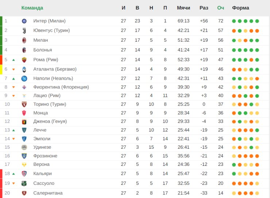Click the Juventus club logo
This screenshot has width=270, height=198.
tap(24, 31)
